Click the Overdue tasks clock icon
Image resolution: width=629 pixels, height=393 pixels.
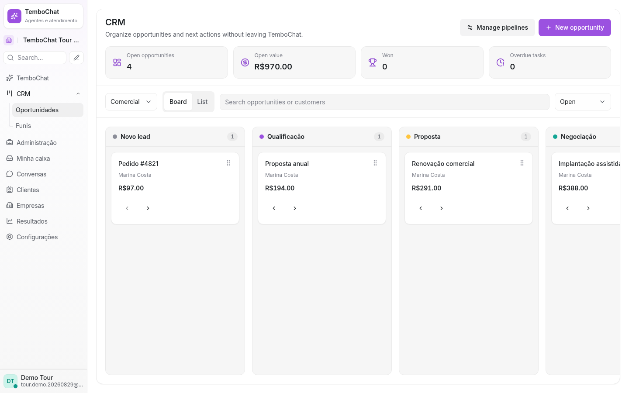pos(501,62)
